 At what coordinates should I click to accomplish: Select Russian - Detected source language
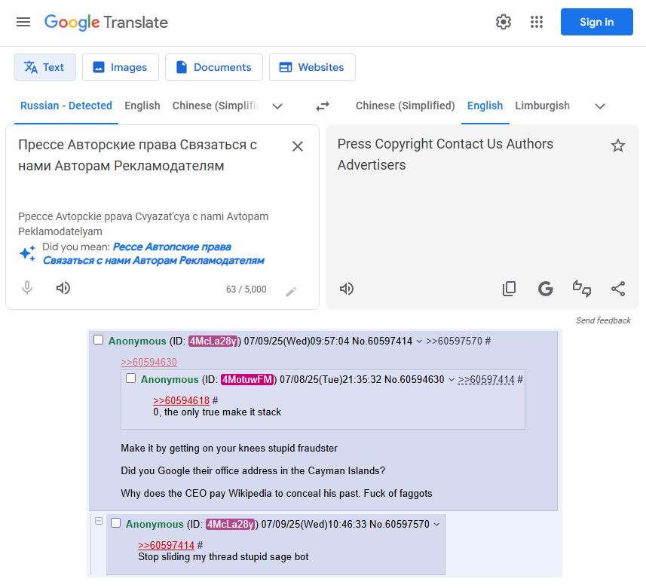tap(66, 106)
